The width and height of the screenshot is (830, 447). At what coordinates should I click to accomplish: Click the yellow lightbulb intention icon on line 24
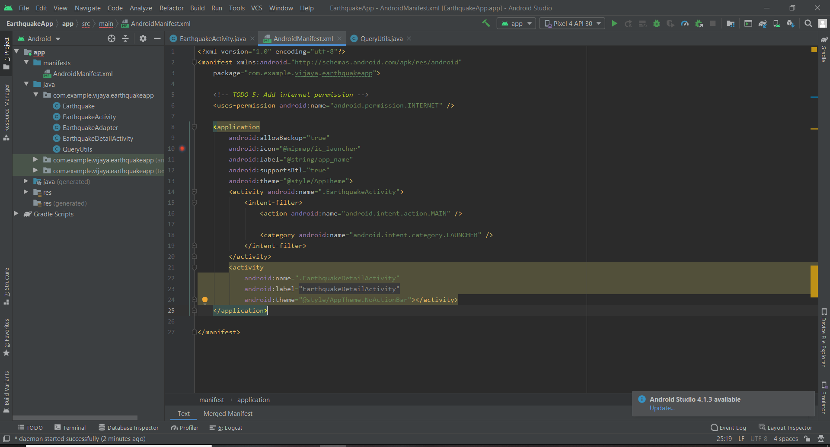click(x=205, y=300)
